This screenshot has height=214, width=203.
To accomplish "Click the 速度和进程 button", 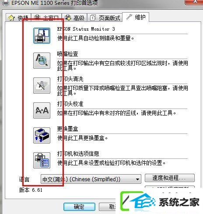I will (x=170, y=178).
